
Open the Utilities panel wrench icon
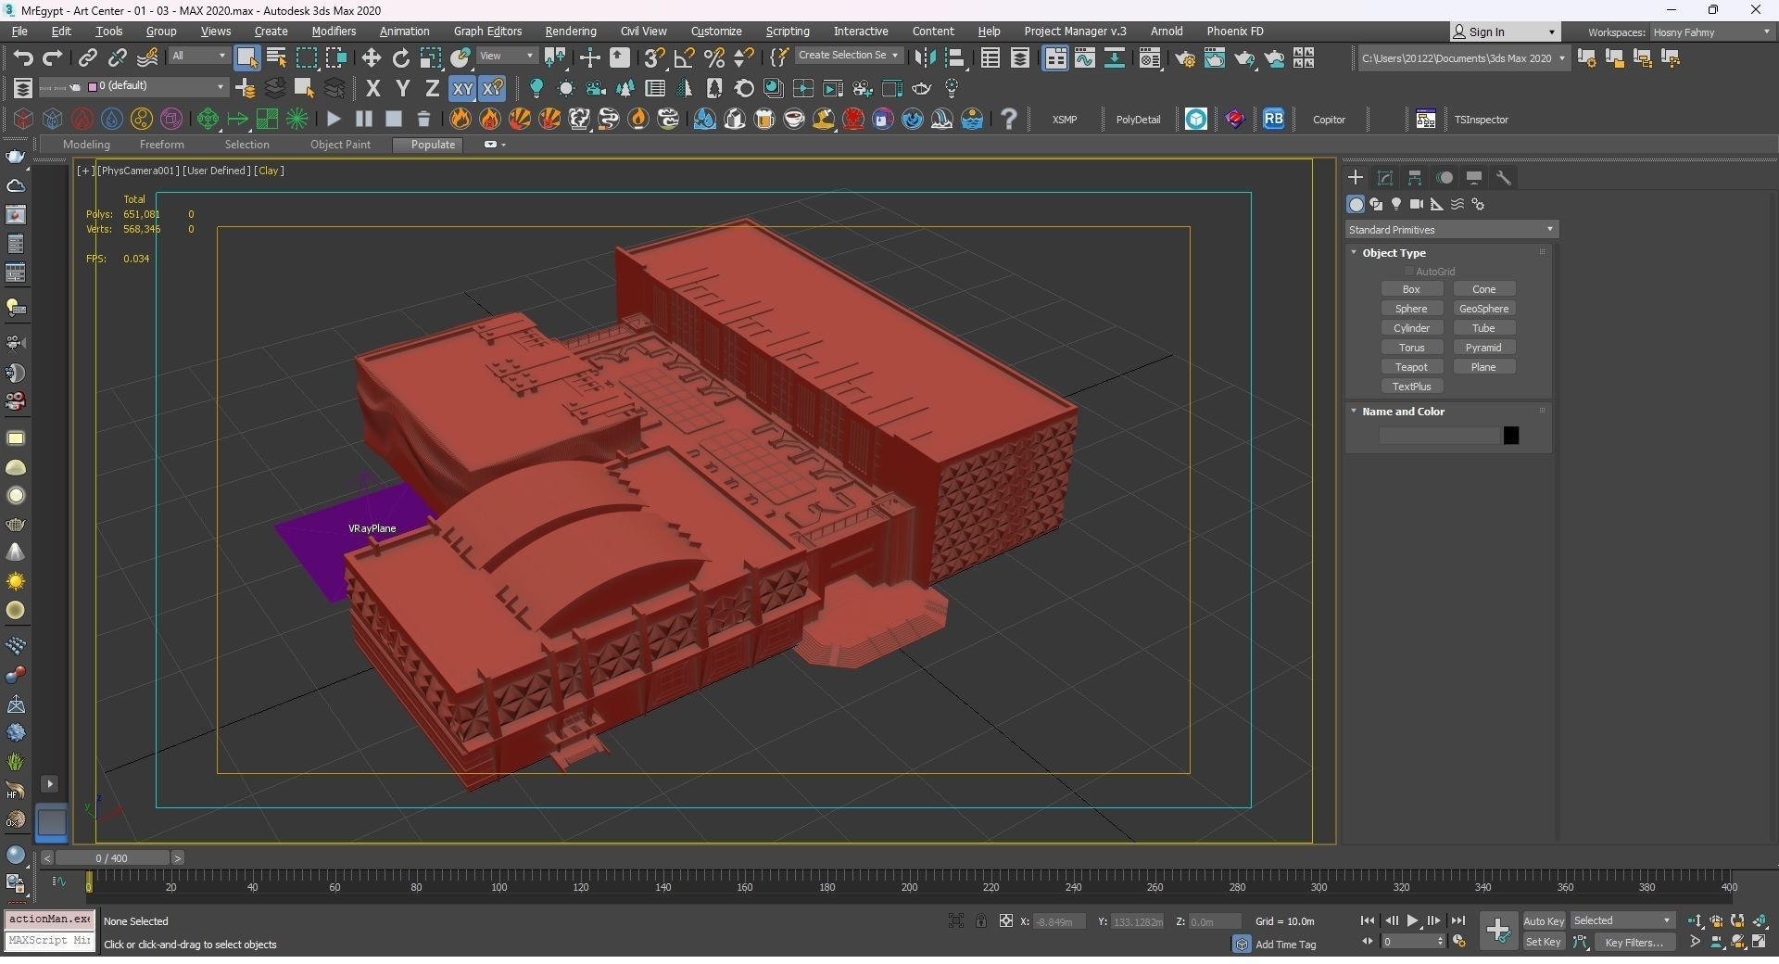[1504, 178]
